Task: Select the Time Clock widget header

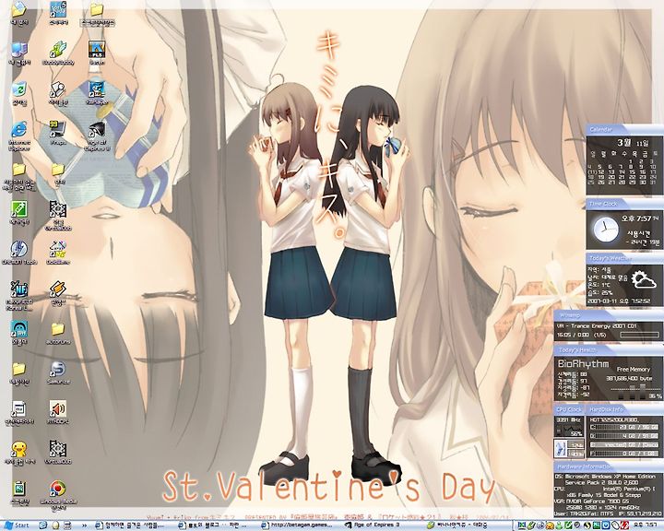Action: click(x=624, y=204)
